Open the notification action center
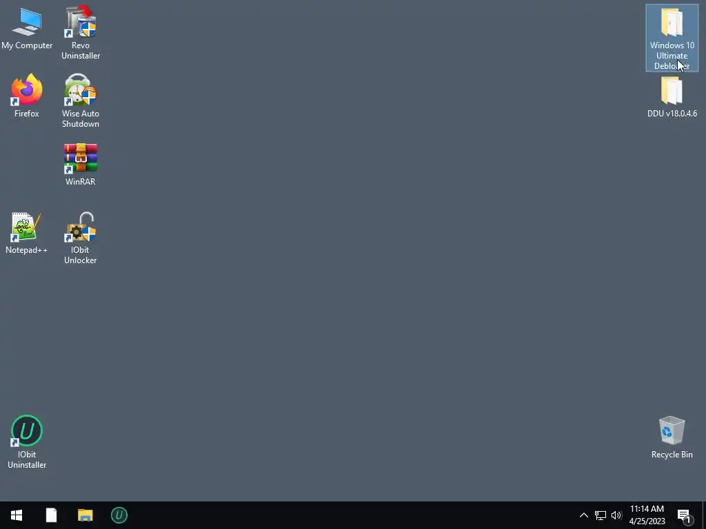 point(685,515)
